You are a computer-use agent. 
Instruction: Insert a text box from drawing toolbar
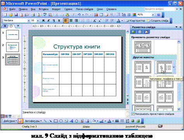[66, 121]
